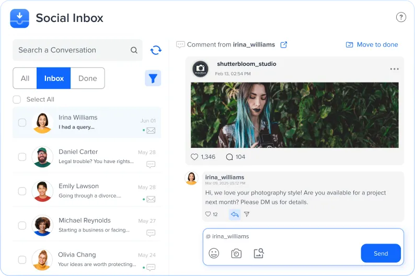Click Daniel Carter's avatar

tap(42, 157)
